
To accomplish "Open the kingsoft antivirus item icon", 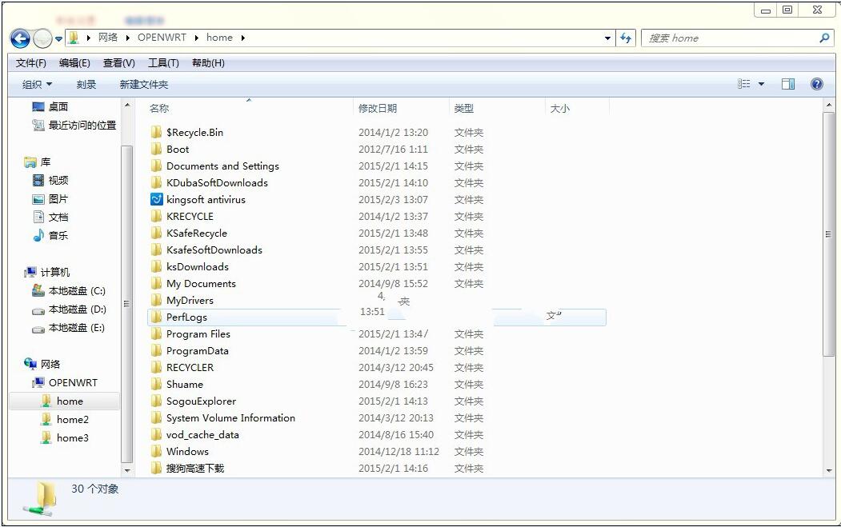I will pyautogui.click(x=157, y=199).
